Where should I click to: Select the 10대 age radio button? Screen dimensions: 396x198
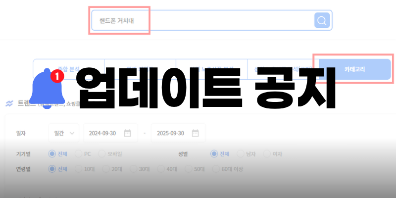click(79, 169)
